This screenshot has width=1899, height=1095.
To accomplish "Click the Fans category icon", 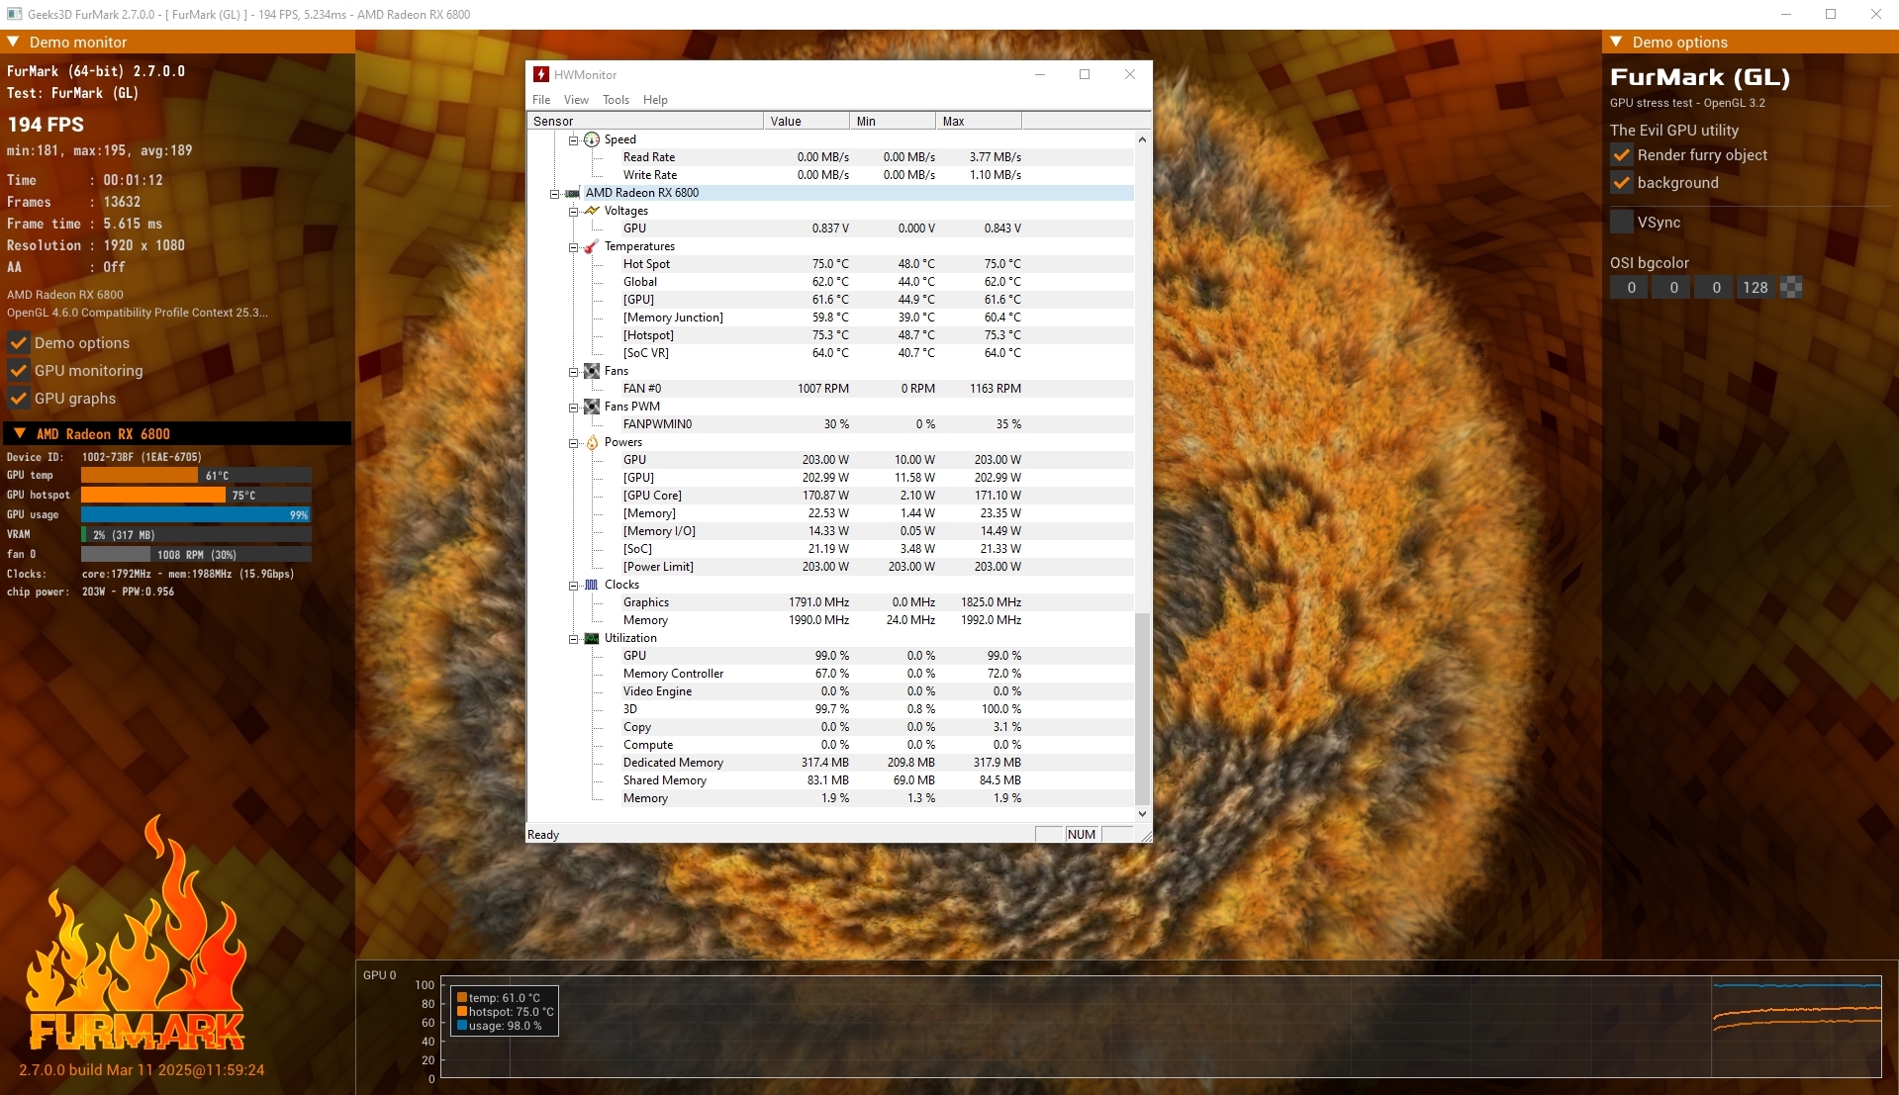I will pos(592,371).
